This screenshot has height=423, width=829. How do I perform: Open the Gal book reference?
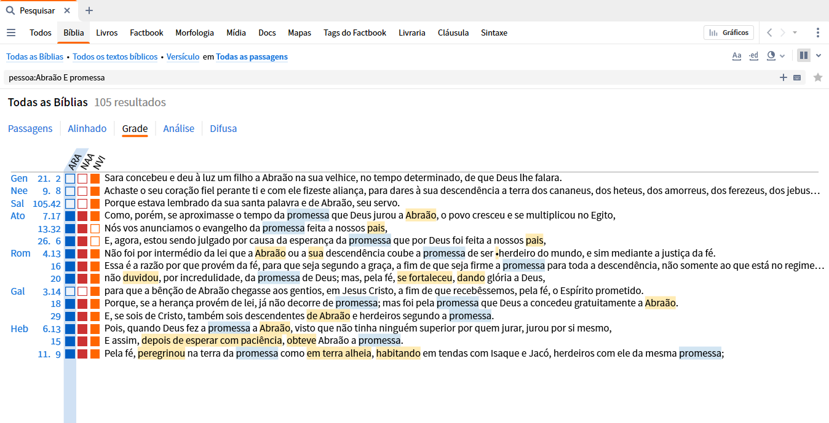tap(18, 290)
